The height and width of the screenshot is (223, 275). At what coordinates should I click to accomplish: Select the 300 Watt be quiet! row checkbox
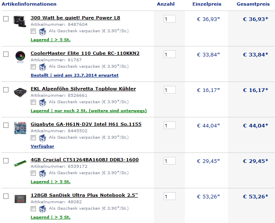(6, 19)
